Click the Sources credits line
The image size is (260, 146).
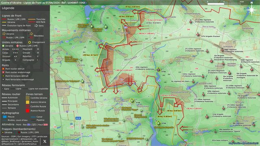click(x=24, y=137)
